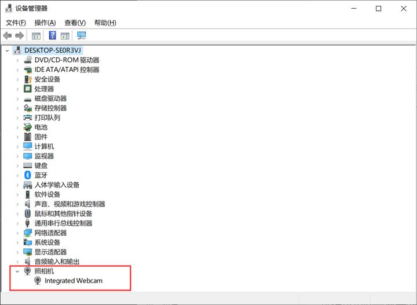Collapse the 照相机 camera category

(x=17, y=271)
